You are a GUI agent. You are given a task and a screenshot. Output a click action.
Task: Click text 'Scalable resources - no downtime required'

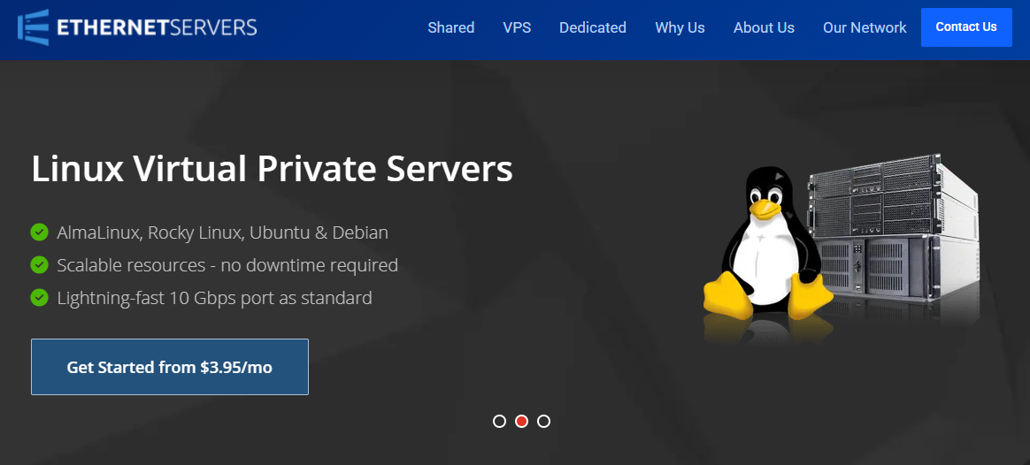point(227,265)
